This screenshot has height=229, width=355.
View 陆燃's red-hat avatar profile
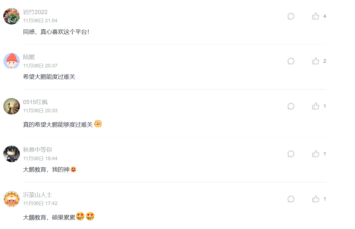click(12, 61)
